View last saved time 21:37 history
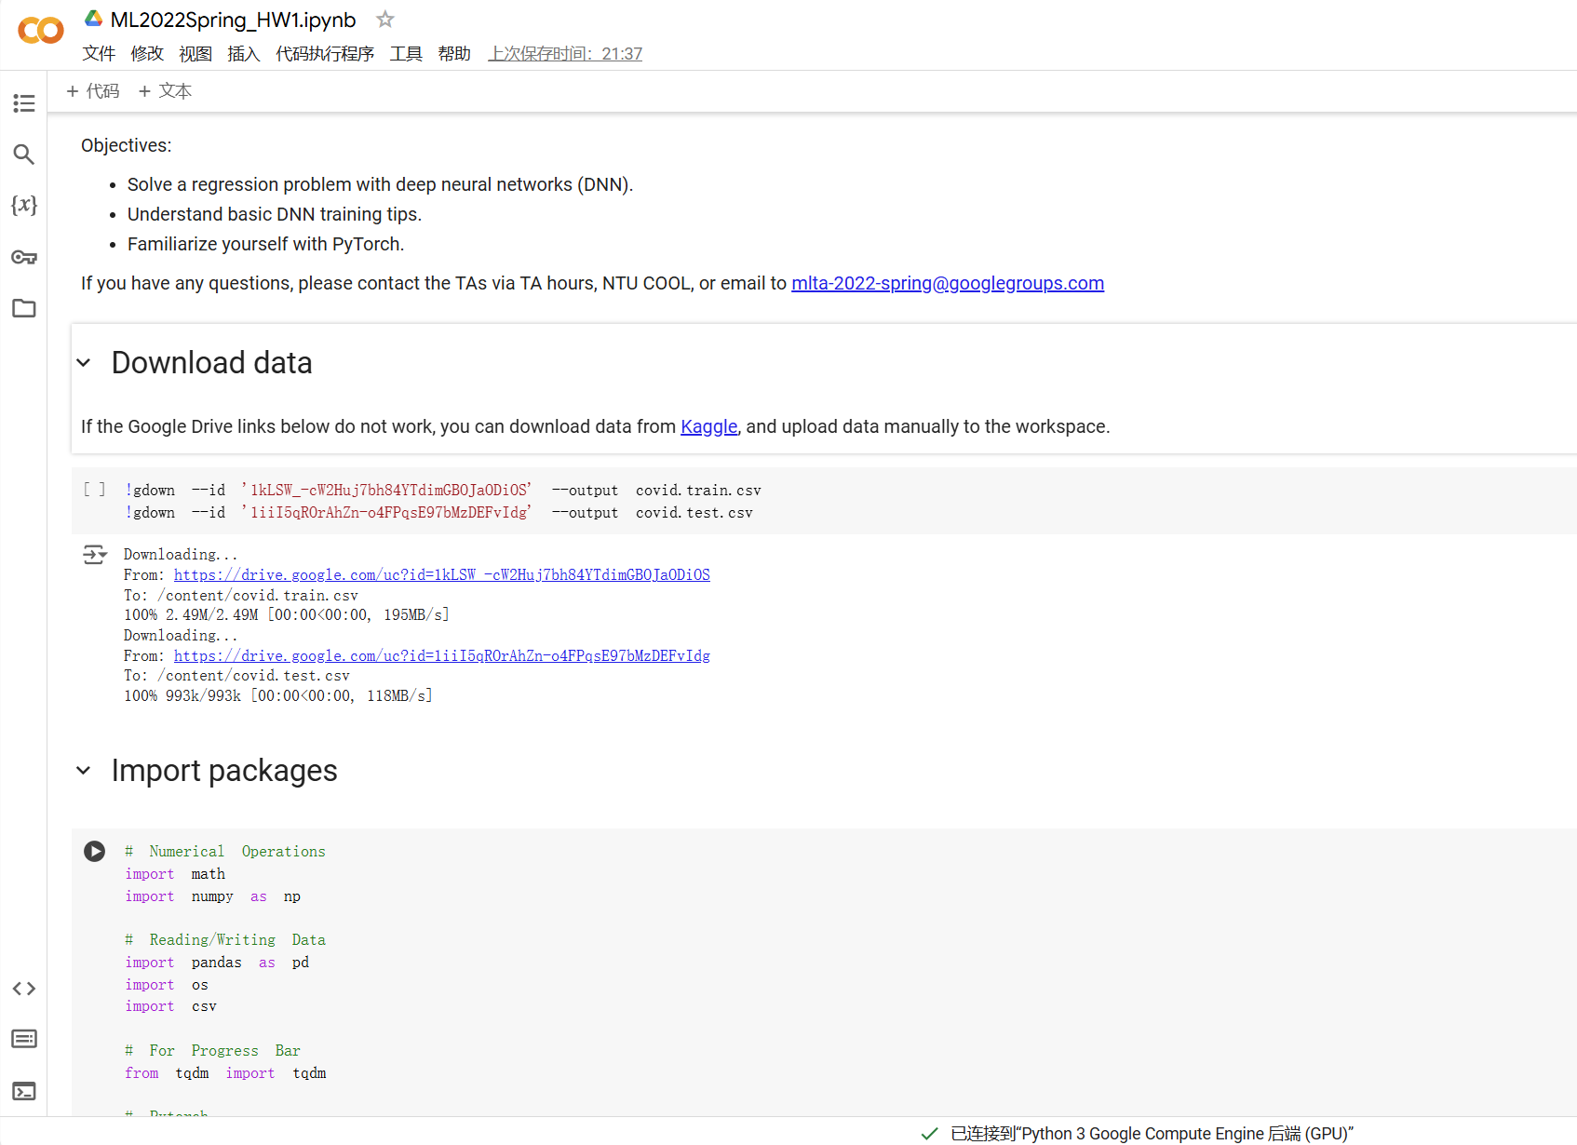Image resolution: width=1577 pixels, height=1145 pixels. tap(565, 54)
